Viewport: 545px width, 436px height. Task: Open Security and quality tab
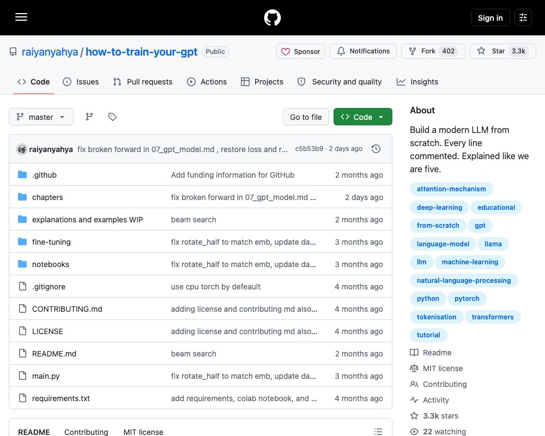pos(340,82)
